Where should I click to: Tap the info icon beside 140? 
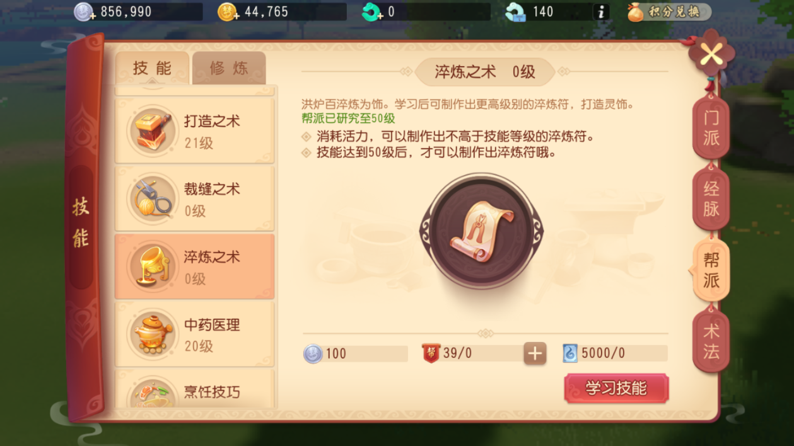tap(601, 11)
